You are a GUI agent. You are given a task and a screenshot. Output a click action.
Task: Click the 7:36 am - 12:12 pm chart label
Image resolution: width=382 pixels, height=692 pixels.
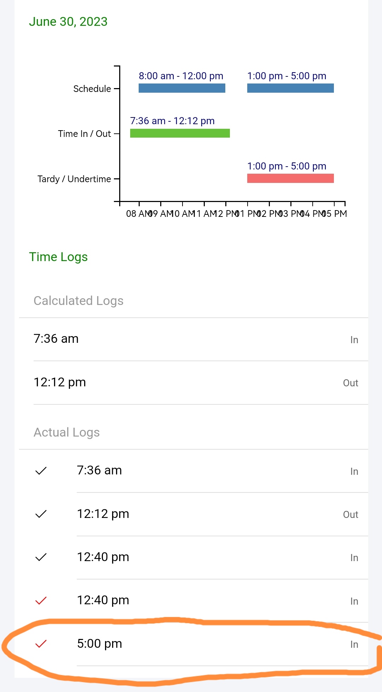(172, 121)
